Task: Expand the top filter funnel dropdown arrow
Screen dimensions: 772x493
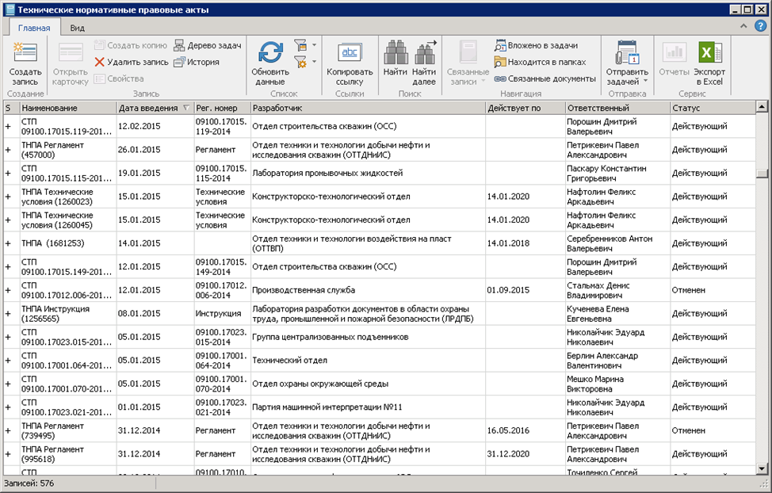Action: [315, 45]
